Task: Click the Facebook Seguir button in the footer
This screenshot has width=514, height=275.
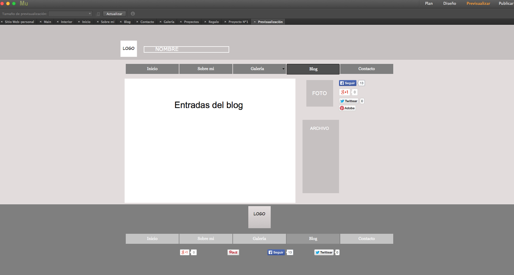Action: (x=276, y=252)
